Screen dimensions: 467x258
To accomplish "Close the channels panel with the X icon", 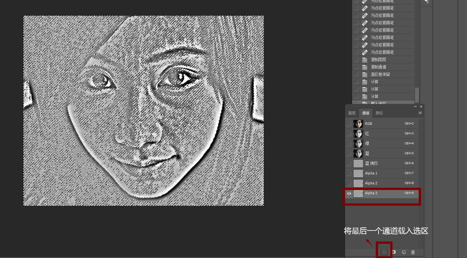I will (x=421, y=107).
